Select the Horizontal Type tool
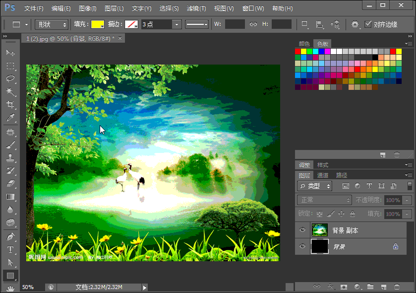416x293 pixels. tap(10, 249)
